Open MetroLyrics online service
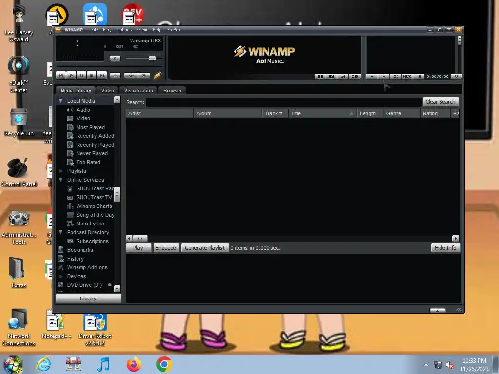499x374 pixels. [90, 224]
